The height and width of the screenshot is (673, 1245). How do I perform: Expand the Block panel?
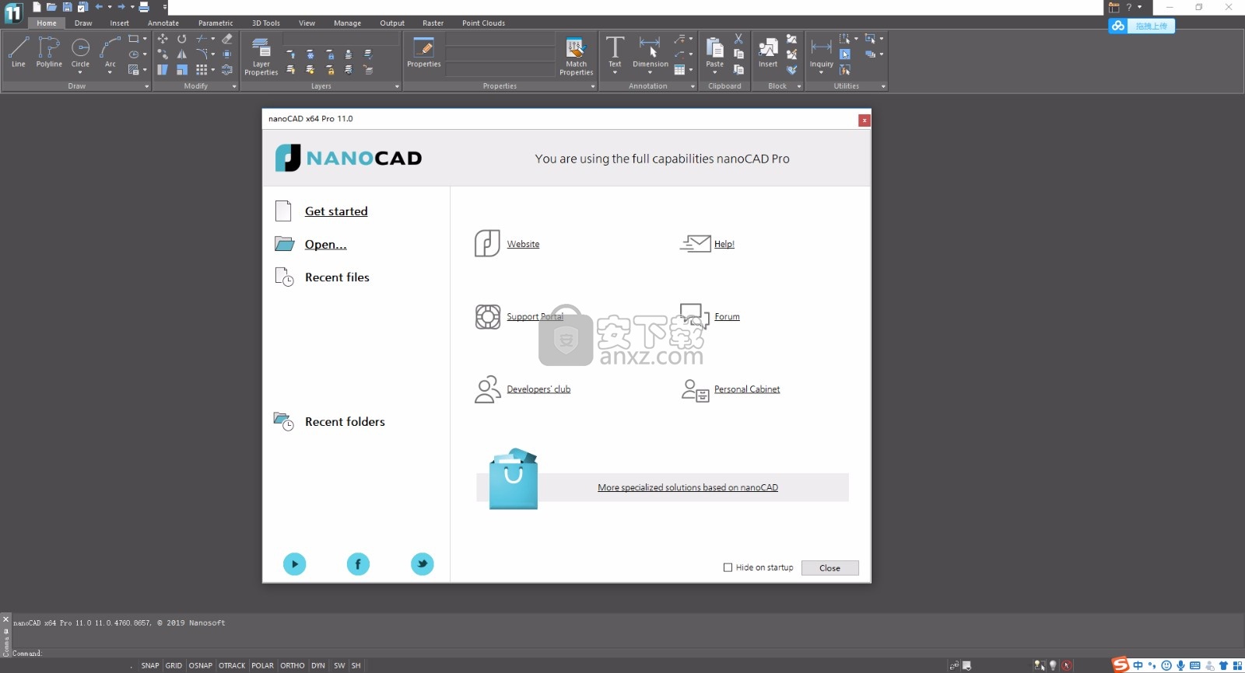(x=799, y=86)
